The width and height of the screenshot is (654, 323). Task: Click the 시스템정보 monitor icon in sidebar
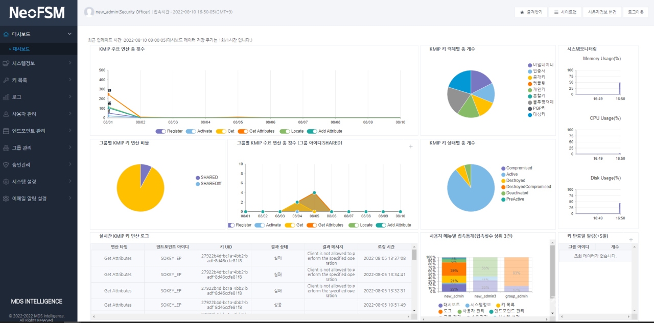6,63
